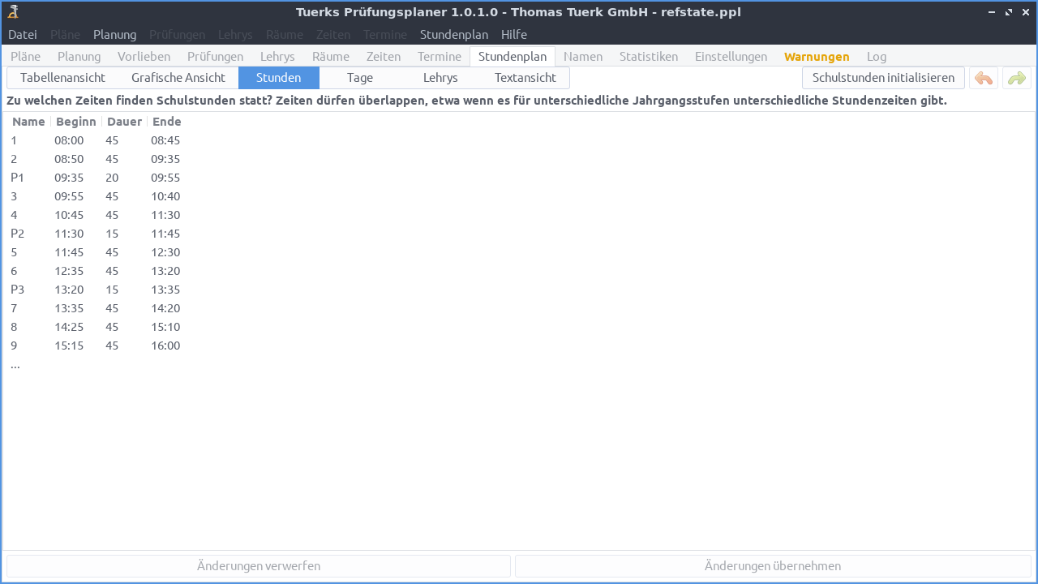This screenshot has height=584, width=1038.
Task: Click the undo arrow icon
Action: [x=984, y=78]
